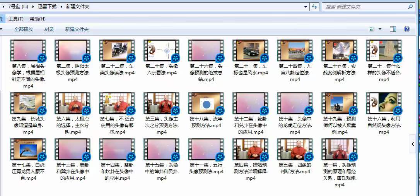Open the view options dropdown arrow
420x196 pixels.
coord(380,29)
